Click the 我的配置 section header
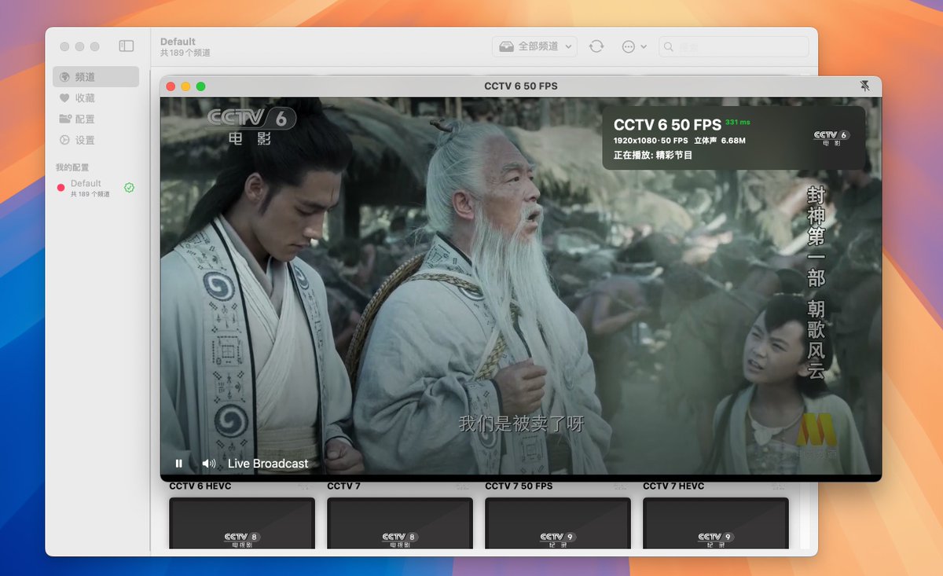Image resolution: width=943 pixels, height=576 pixels. (x=72, y=168)
